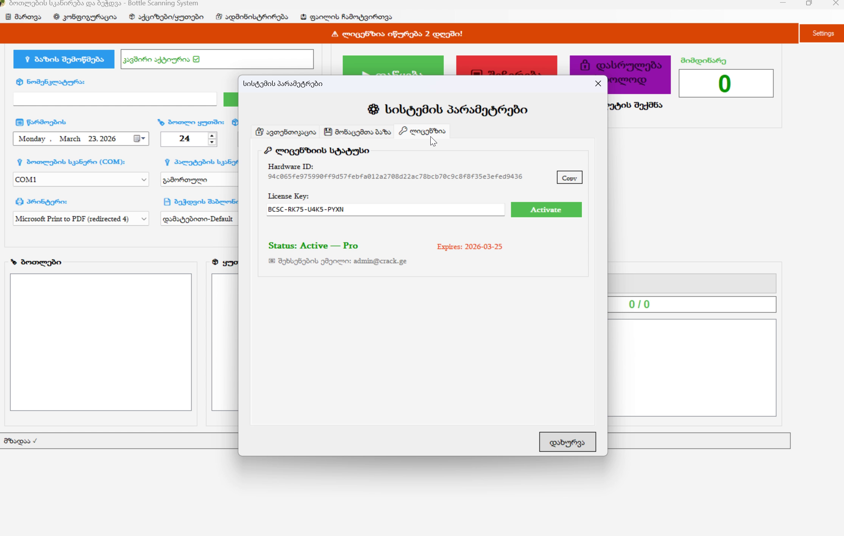Click the bottle icon beside ბოთლი ყუთში

pyautogui.click(x=160, y=122)
